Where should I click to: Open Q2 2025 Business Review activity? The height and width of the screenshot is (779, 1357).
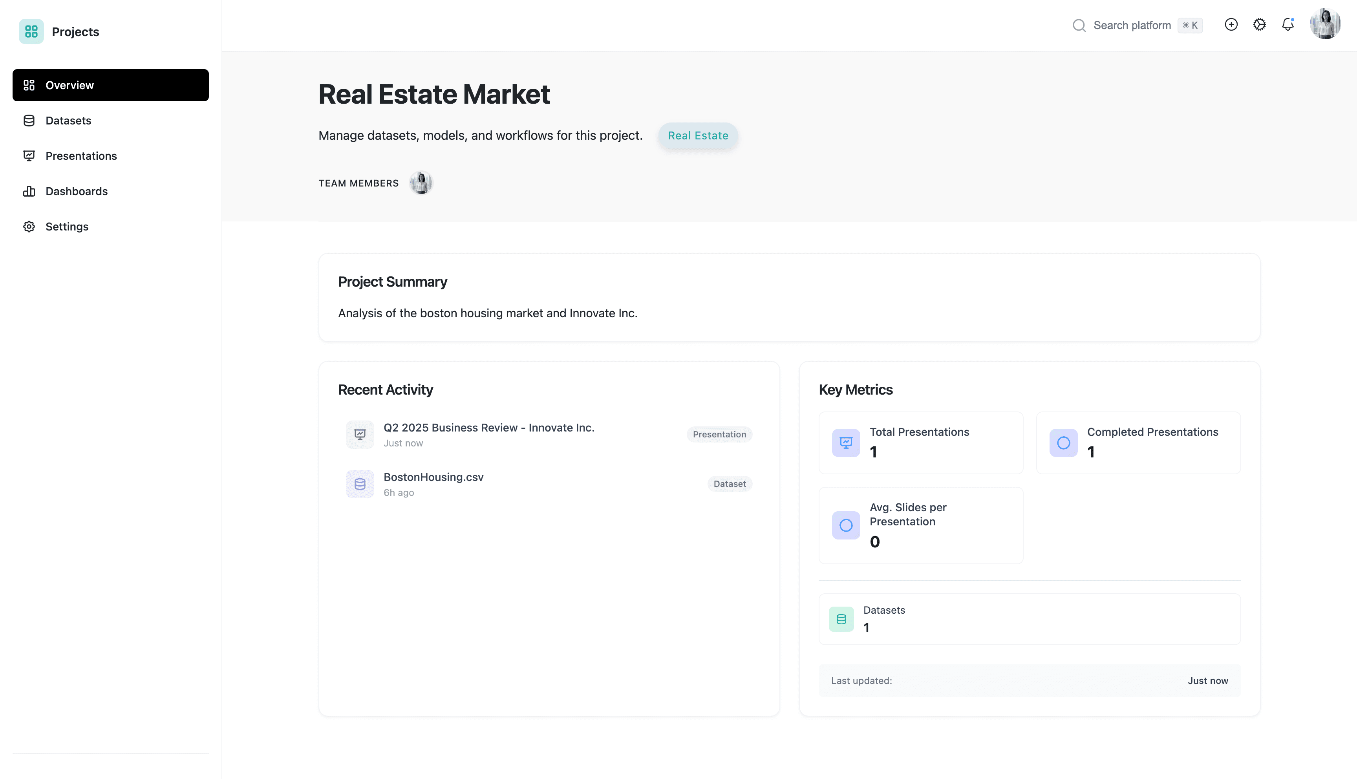(x=488, y=428)
